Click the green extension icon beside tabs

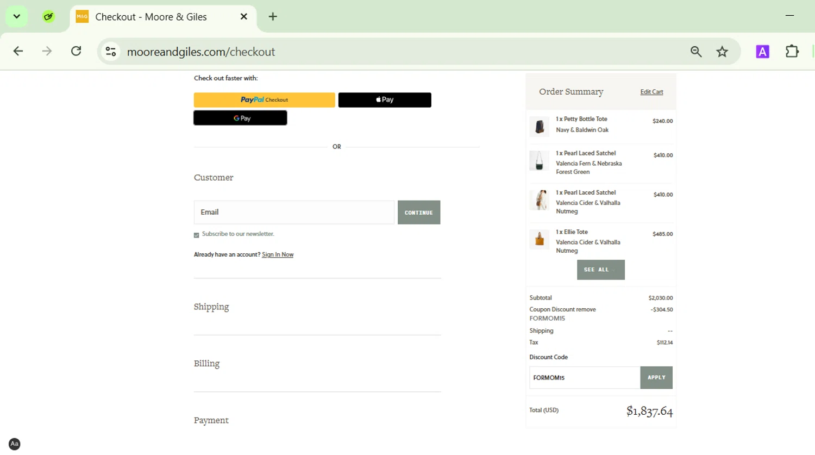coord(49,17)
